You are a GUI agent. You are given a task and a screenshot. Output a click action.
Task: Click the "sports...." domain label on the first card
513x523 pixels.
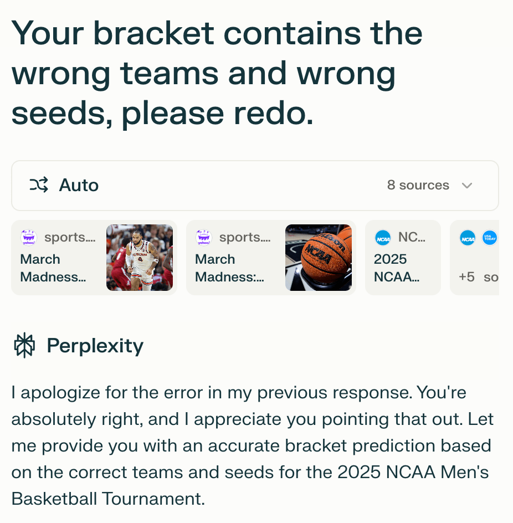click(x=70, y=238)
